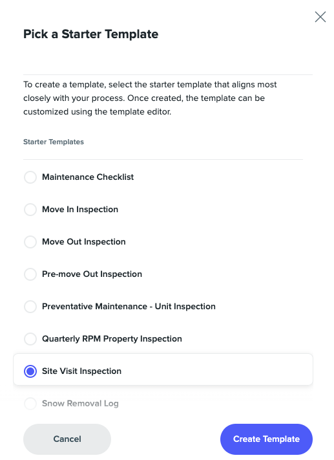
Task: Click the Starter Templates section heading
Action: (54, 142)
